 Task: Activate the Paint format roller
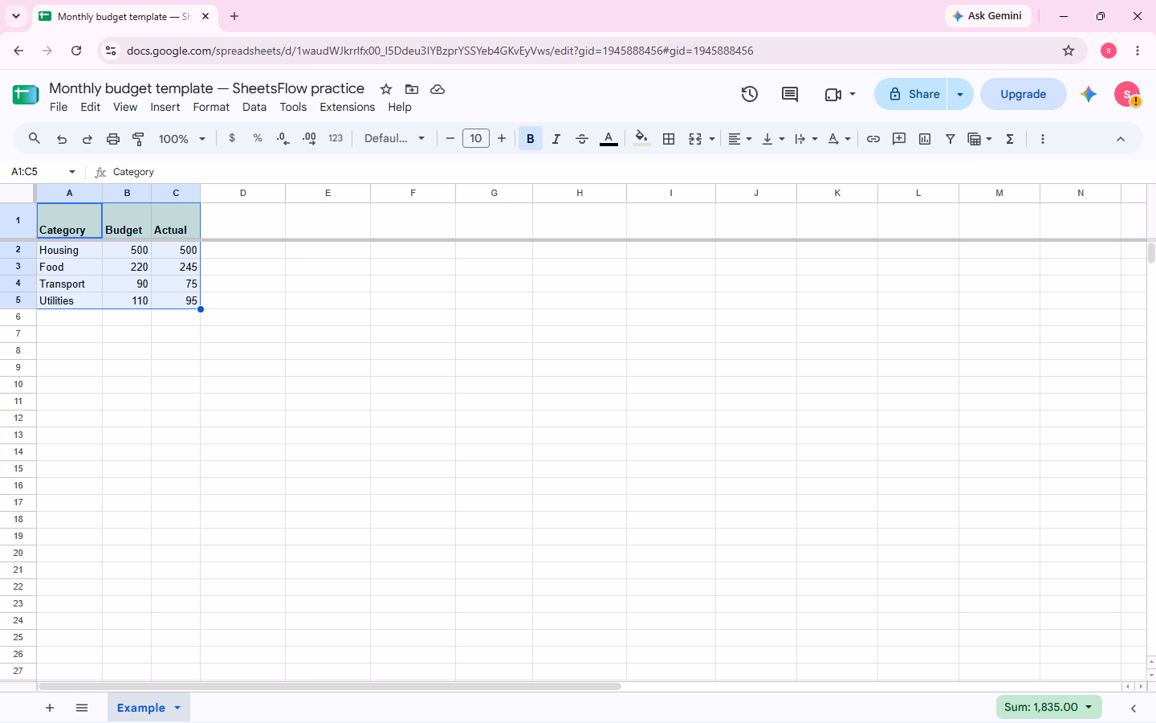(139, 139)
